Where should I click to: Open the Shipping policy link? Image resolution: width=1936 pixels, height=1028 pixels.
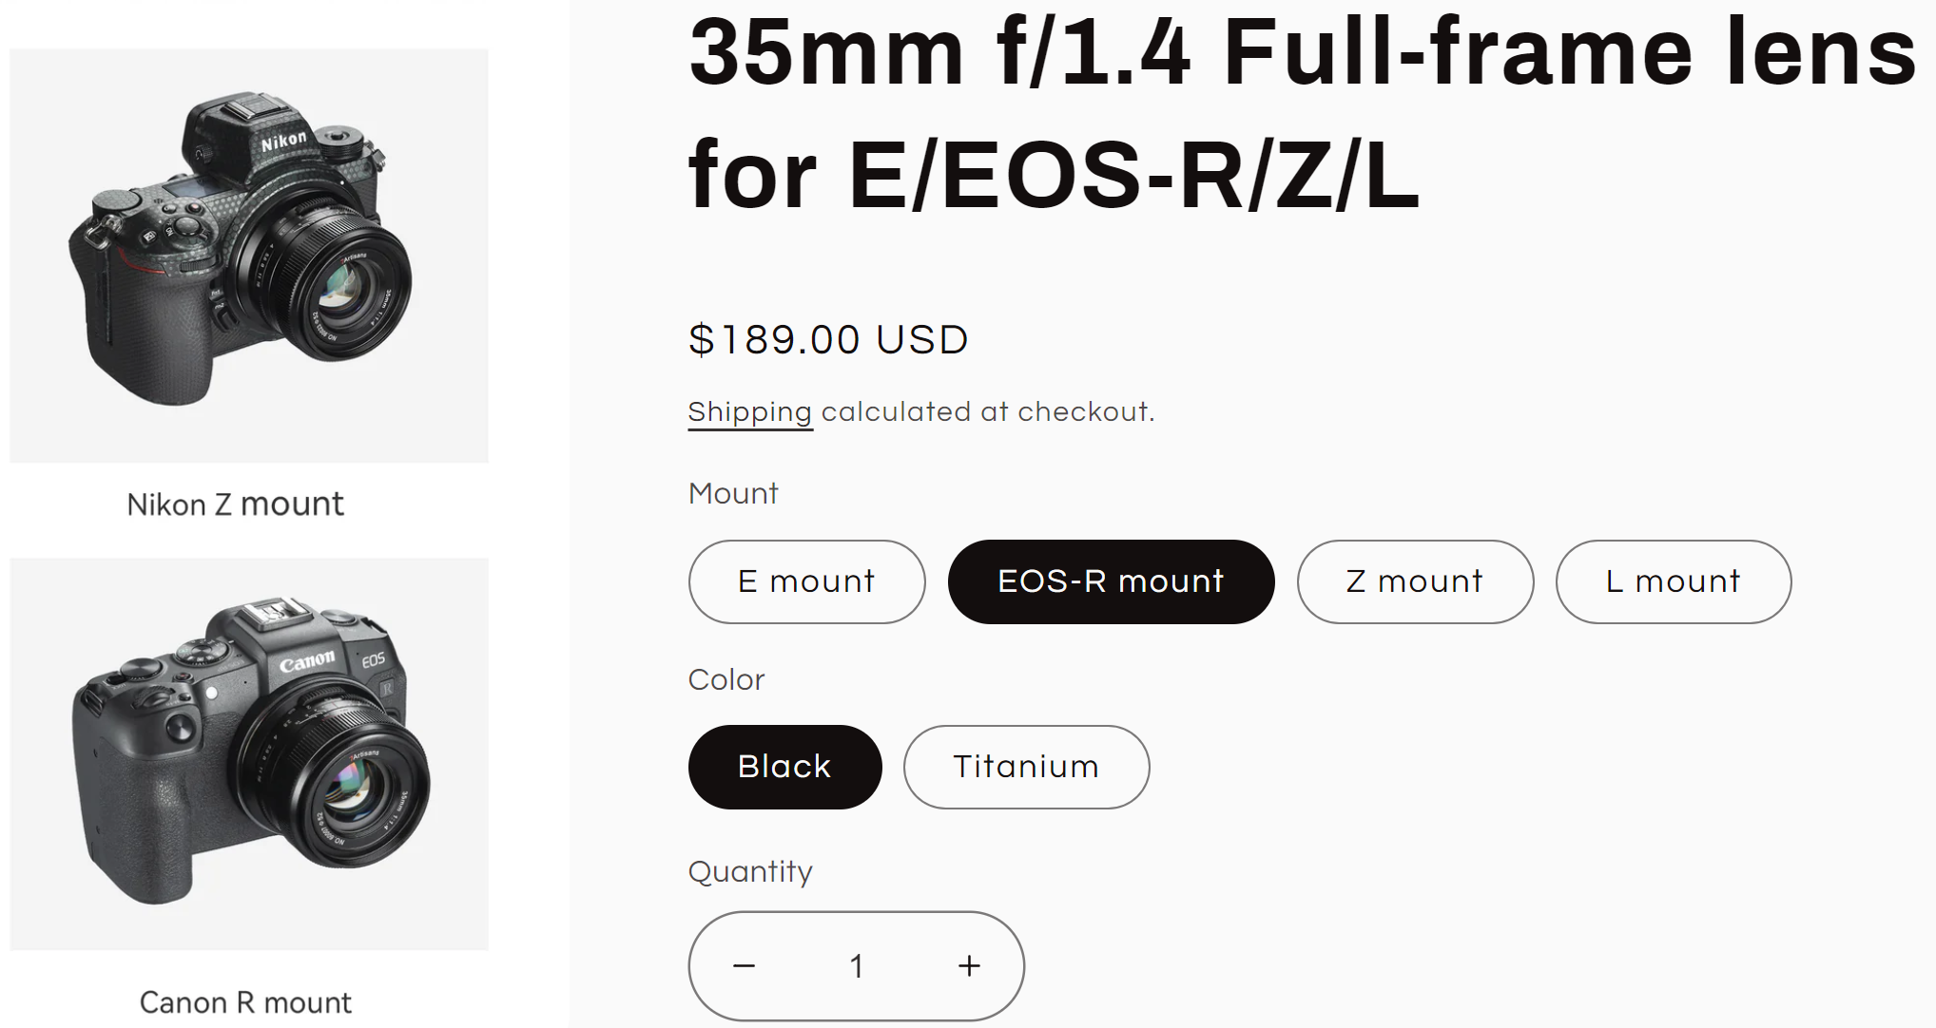click(749, 412)
